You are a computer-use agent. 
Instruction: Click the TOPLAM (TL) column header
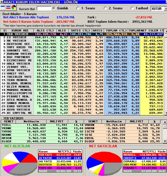pos(116,31)
